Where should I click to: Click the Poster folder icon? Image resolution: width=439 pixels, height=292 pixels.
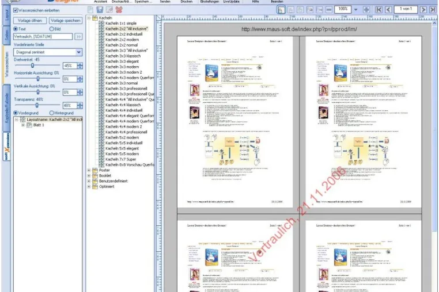(95, 170)
